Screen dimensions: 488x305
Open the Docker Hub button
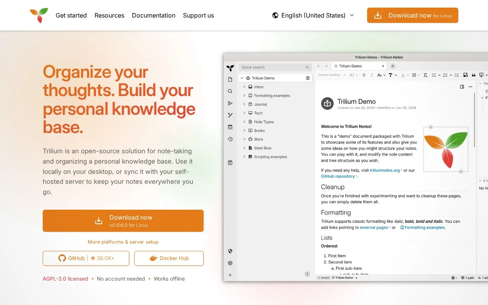[x=169, y=258]
